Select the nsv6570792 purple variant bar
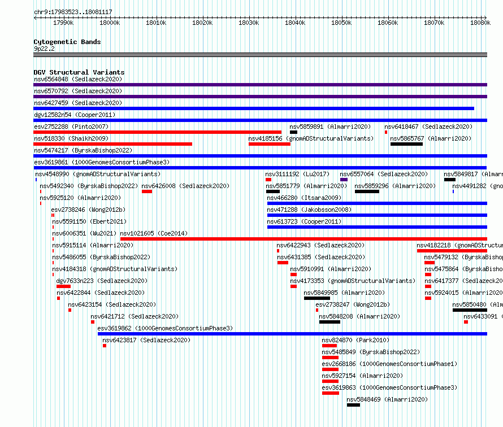Image resolution: width=503 pixels, height=427 pixels. 260,97
